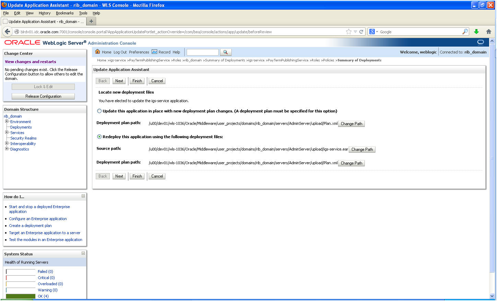
Task: Click the bottom Cancel button
Action: coord(157,176)
